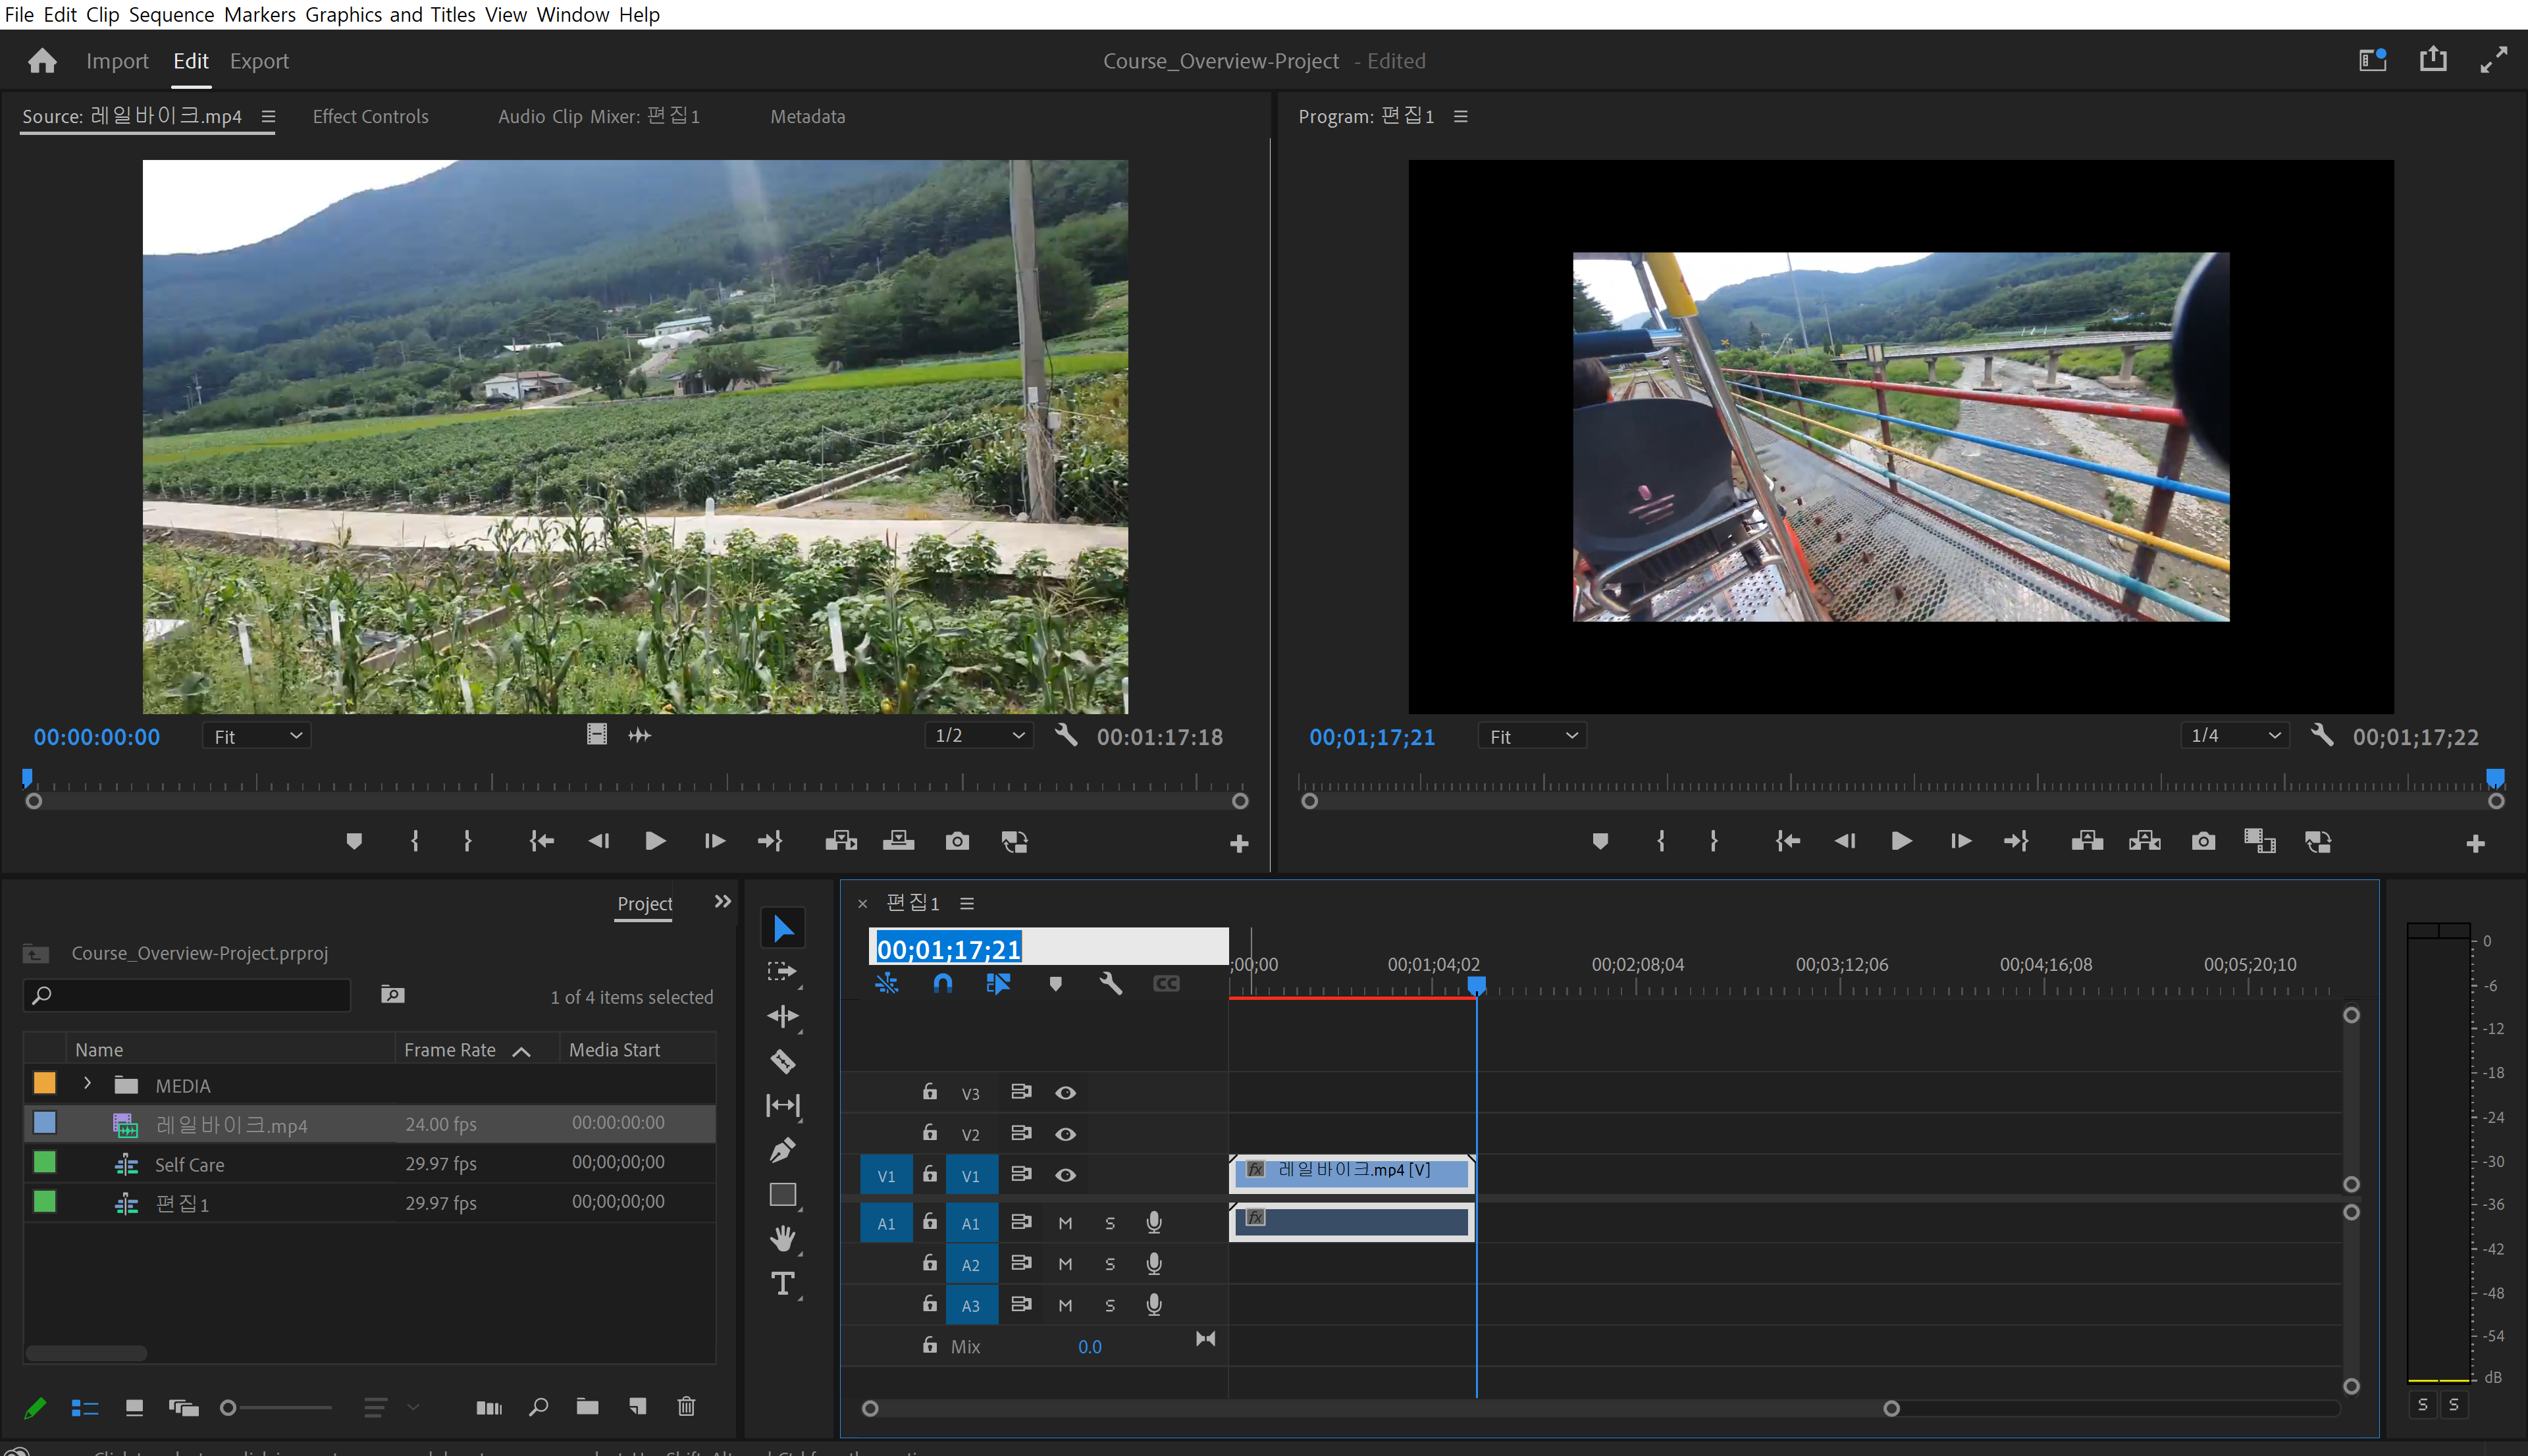This screenshot has height=1456, width=2528.
Task: Click the New Bin folder icon
Action: pos(587,1407)
